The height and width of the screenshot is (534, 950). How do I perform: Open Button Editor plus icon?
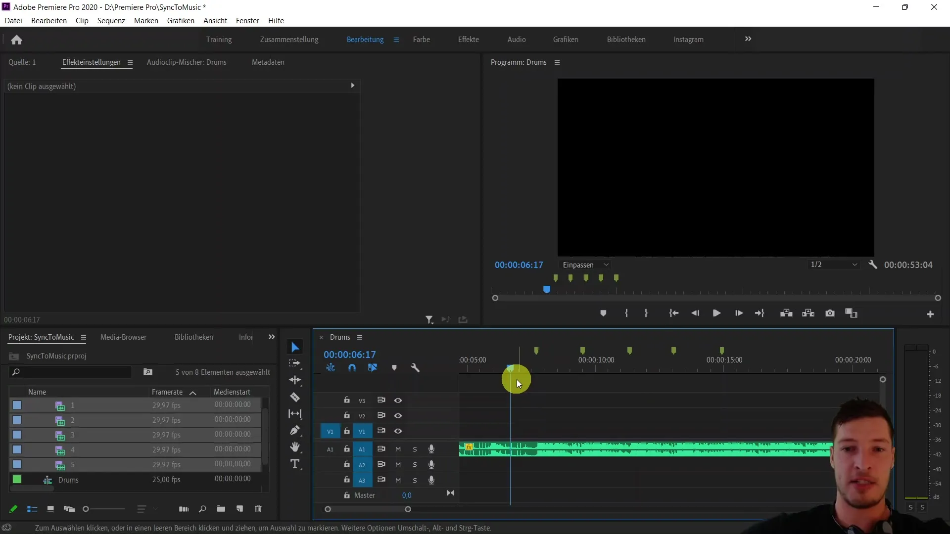point(930,314)
